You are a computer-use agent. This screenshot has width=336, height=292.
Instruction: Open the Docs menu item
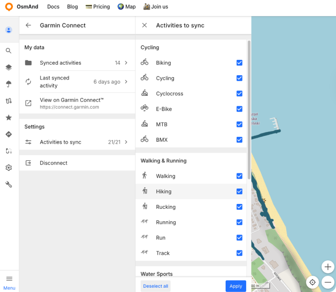pyautogui.click(x=53, y=7)
